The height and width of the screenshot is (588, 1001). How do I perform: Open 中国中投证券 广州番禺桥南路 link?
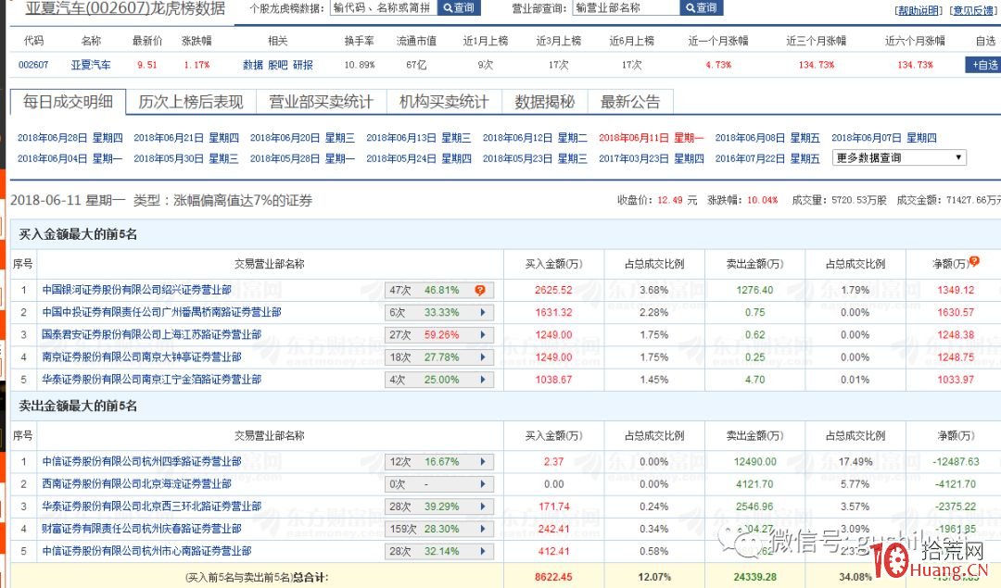161,312
